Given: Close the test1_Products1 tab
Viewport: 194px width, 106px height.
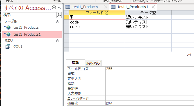Looking at the screenshot, I should 153,7.
